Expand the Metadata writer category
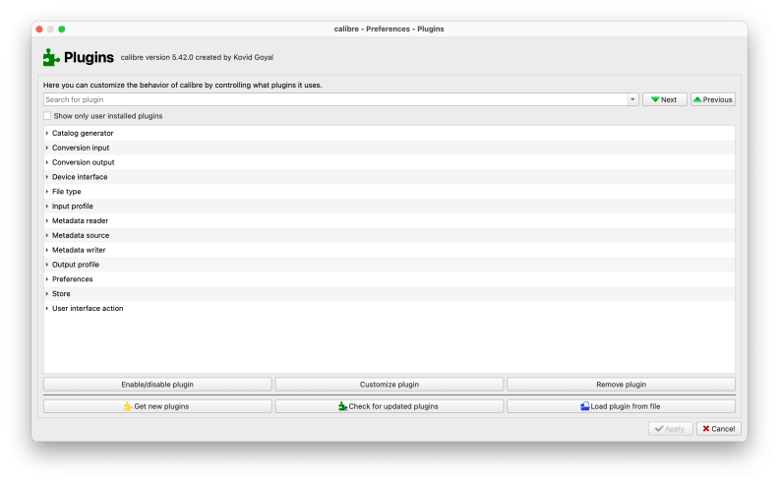 coord(47,250)
